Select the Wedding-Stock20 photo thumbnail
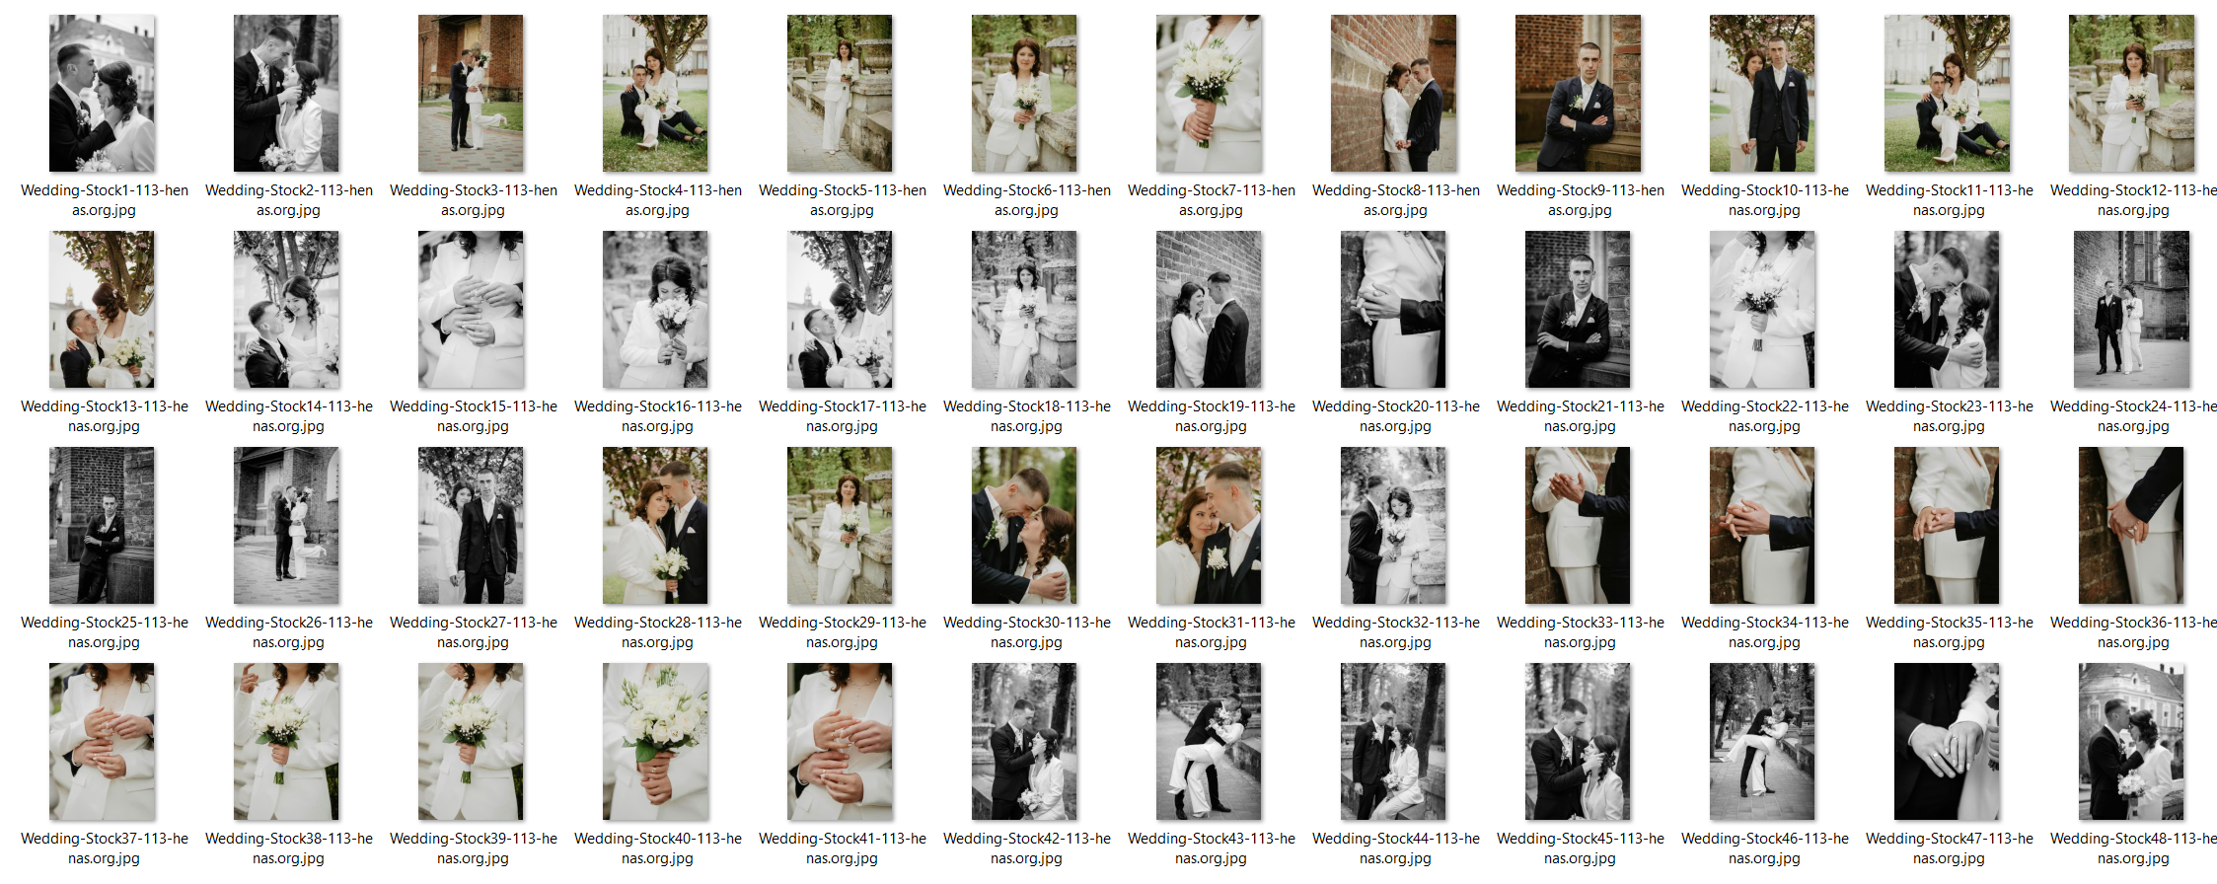The height and width of the screenshot is (884, 2217). pyautogui.click(x=1394, y=309)
